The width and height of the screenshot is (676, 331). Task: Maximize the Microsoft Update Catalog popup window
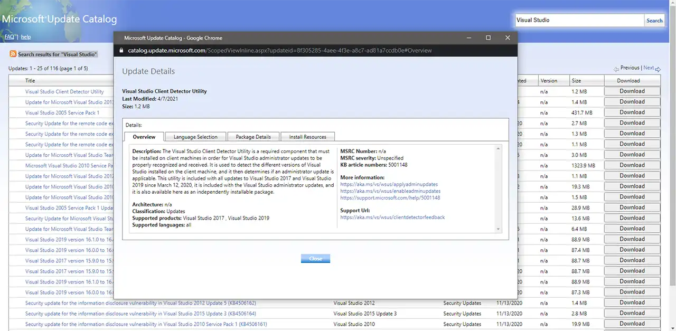click(x=488, y=38)
